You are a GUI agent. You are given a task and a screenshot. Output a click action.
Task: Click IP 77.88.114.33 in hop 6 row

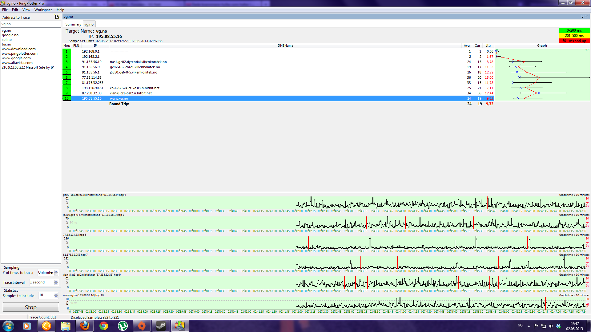click(x=91, y=77)
